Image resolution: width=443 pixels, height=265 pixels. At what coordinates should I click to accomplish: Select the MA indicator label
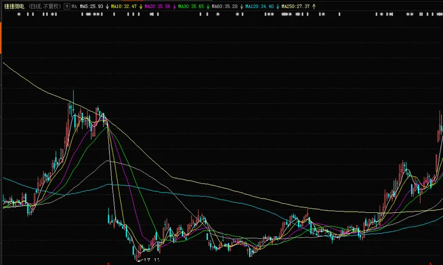point(74,6)
